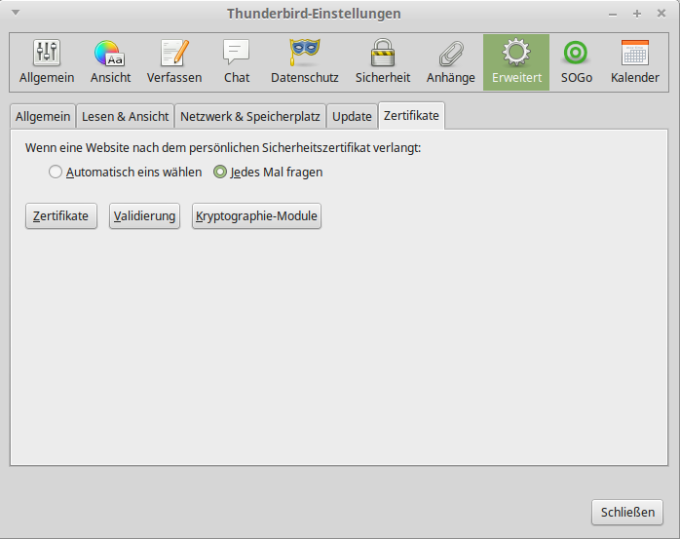Open the Sicherheit padlock preferences pane

(383, 62)
